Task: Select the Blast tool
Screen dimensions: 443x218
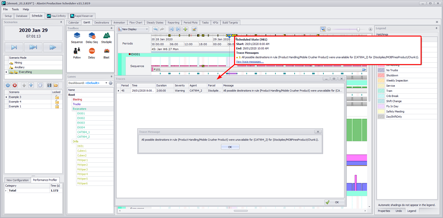Action: (106, 53)
